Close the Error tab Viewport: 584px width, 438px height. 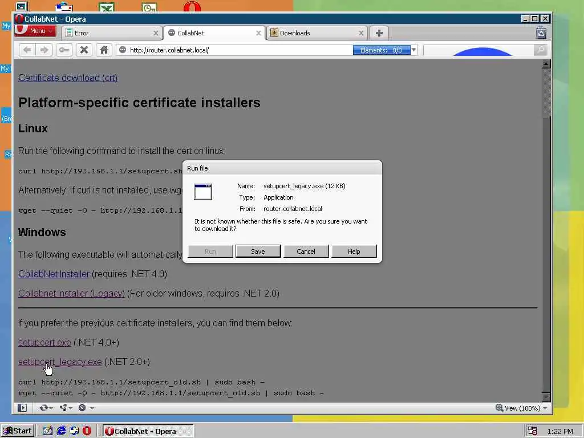click(x=156, y=33)
